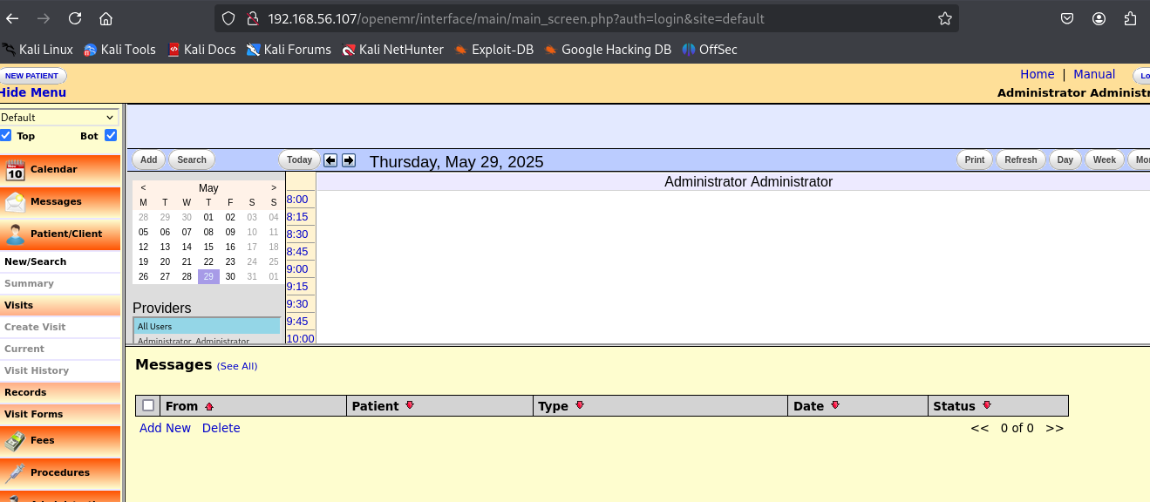The width and height of the screenshot is (1150, 502).
Task: Open the Default layout dropdown
Action: point(58,118)
